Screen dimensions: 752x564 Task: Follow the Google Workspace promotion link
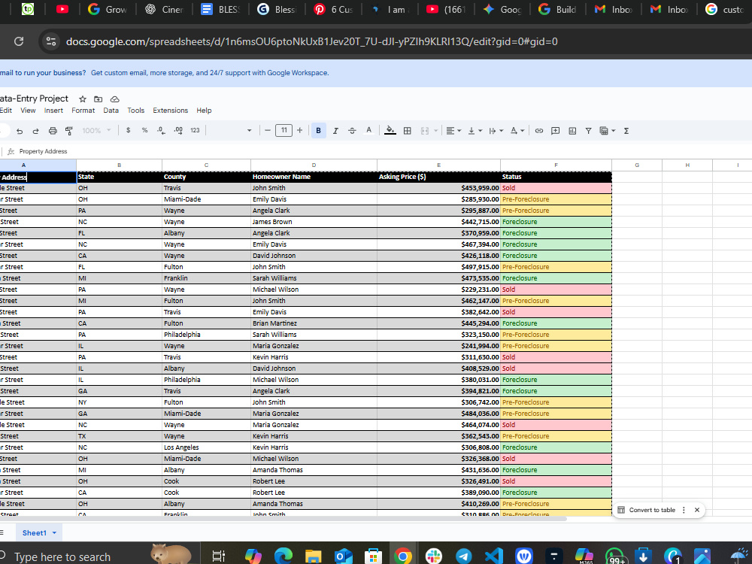pos(210,73)
